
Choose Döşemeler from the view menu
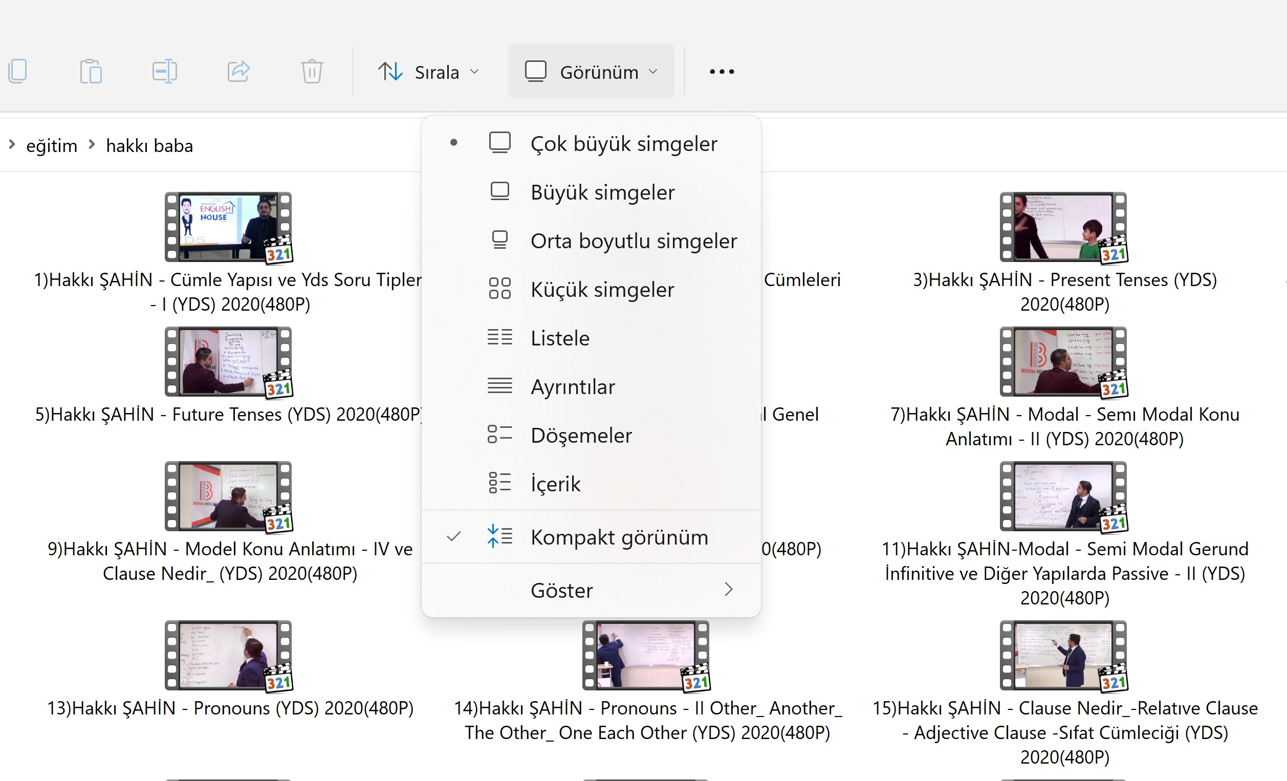click(x=581, y=435)
